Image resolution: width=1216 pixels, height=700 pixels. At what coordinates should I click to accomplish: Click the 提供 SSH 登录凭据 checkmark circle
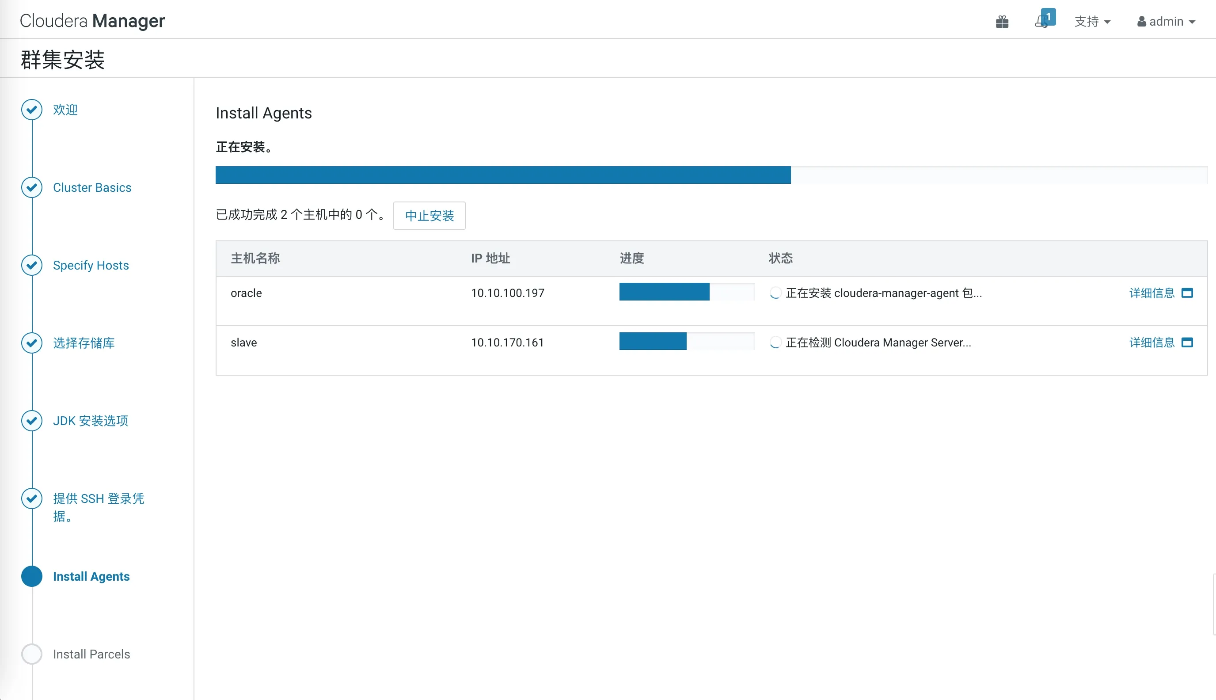(x=32, y=498)
